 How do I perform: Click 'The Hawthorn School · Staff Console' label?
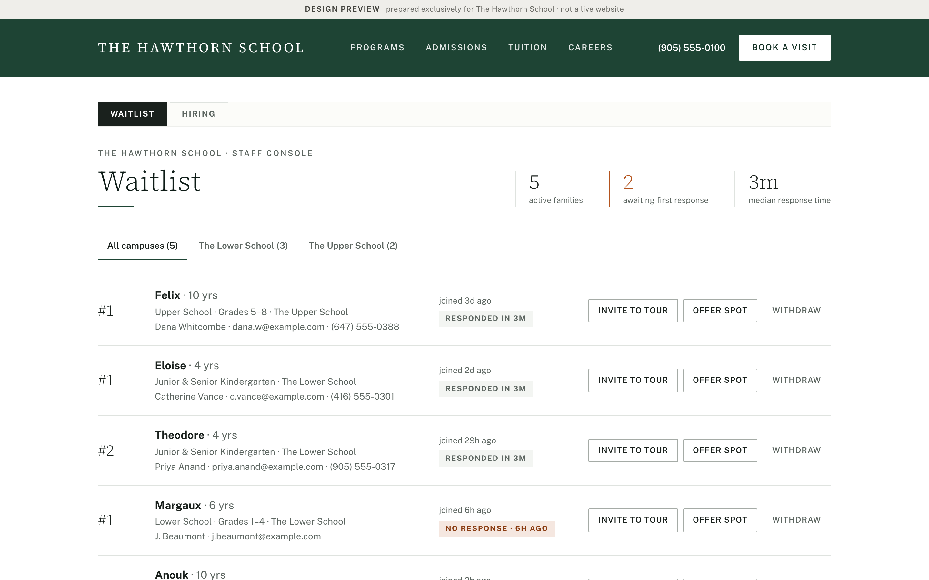(x=205, y=153)
